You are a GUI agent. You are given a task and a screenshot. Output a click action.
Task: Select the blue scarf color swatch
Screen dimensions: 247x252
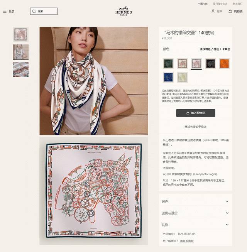(168, 77)
